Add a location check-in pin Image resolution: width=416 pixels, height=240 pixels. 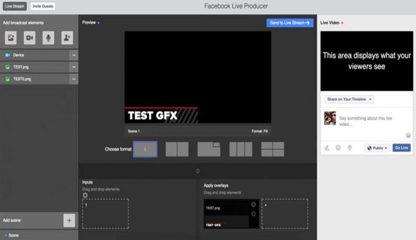tap(350, 148)
